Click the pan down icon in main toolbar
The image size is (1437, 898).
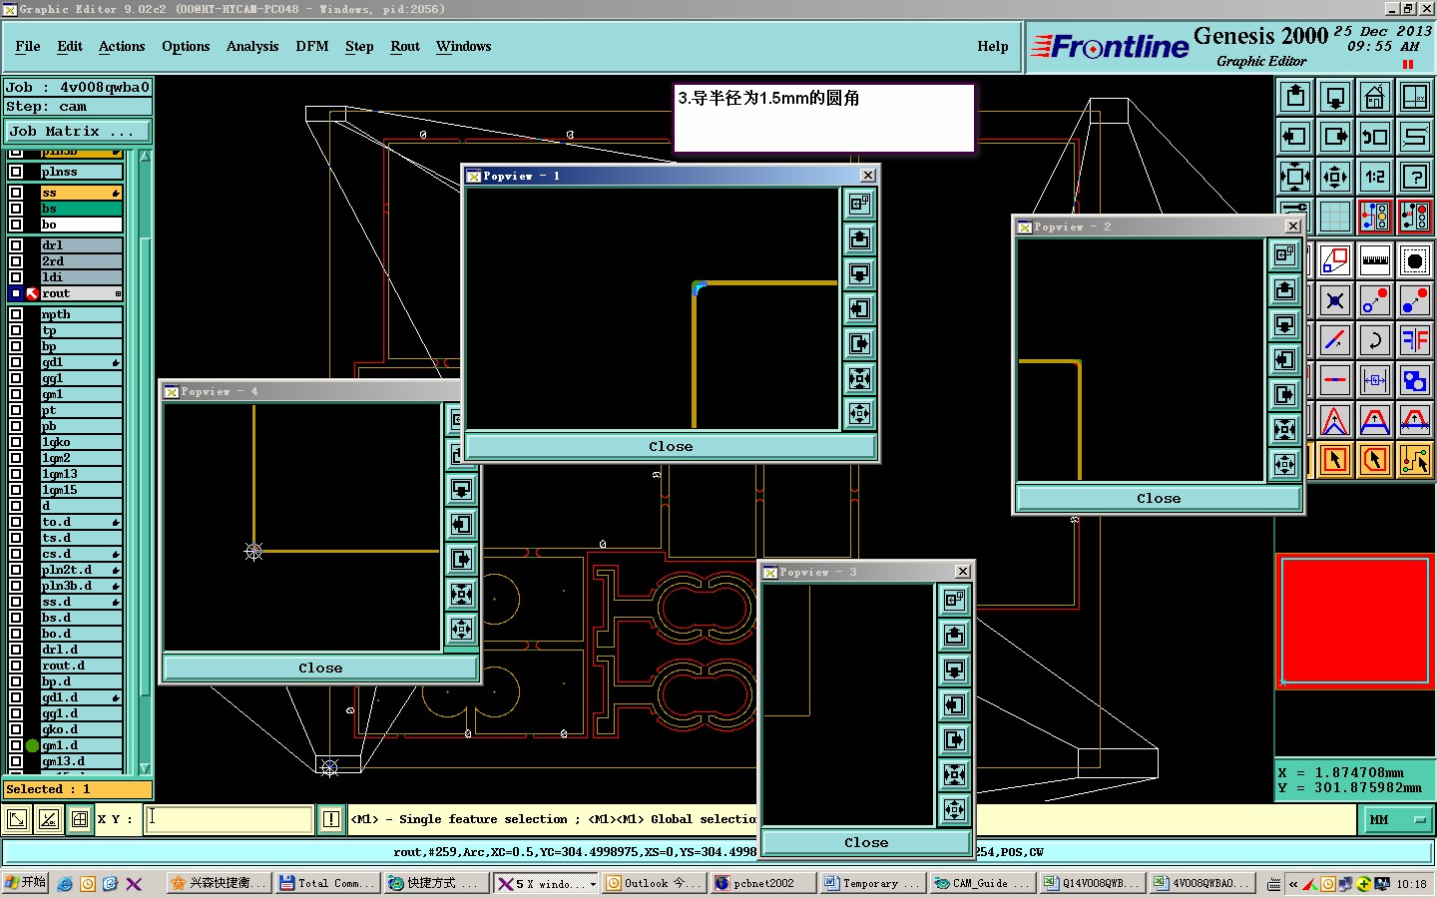1335,97
